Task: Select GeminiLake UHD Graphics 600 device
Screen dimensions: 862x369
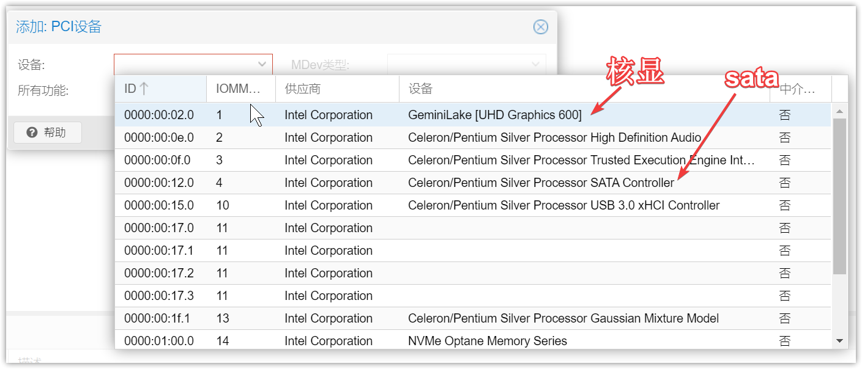Action: click(494, 115)
